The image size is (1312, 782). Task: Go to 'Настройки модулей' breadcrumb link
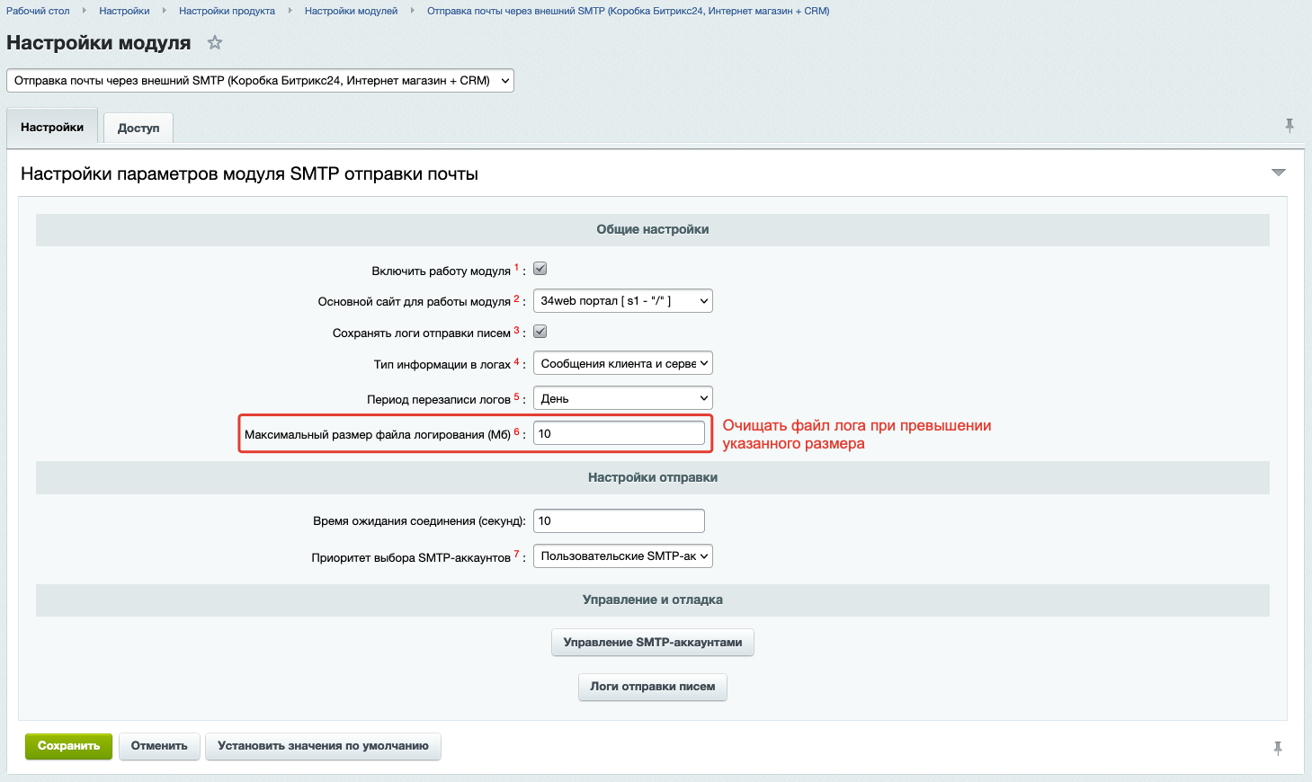tap(351, 11)
